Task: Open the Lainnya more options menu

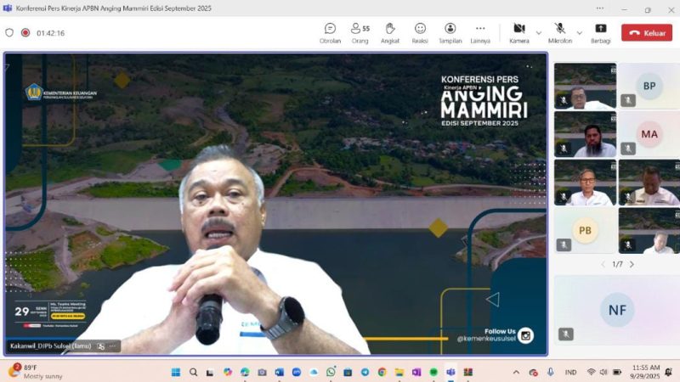Action: [x=480, y=32]
